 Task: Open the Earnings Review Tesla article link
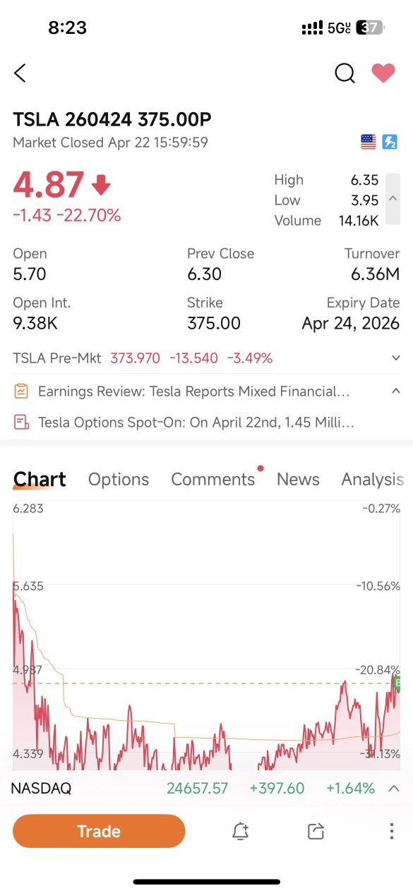[x=193, y=391]
